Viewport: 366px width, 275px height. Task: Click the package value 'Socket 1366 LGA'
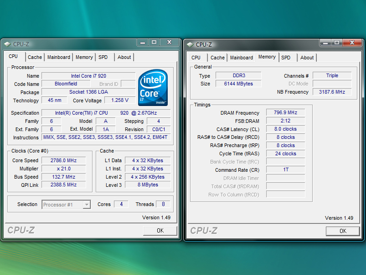point(88,92)
